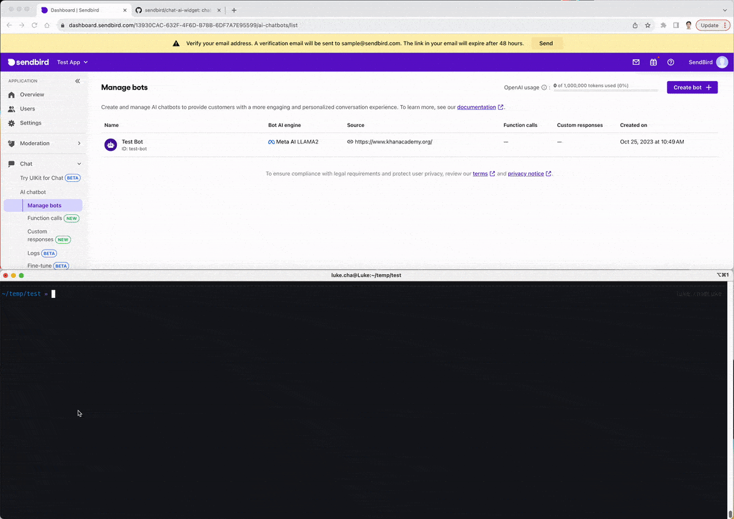Click Meta AI LLAMA2 engine cell

294,142
